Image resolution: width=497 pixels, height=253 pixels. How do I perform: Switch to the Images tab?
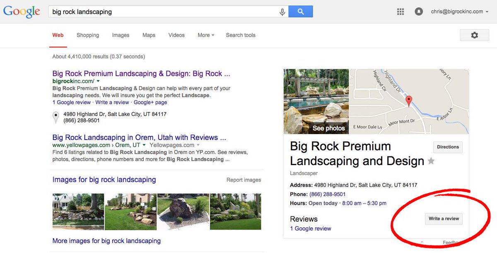[x=121, y=35]
